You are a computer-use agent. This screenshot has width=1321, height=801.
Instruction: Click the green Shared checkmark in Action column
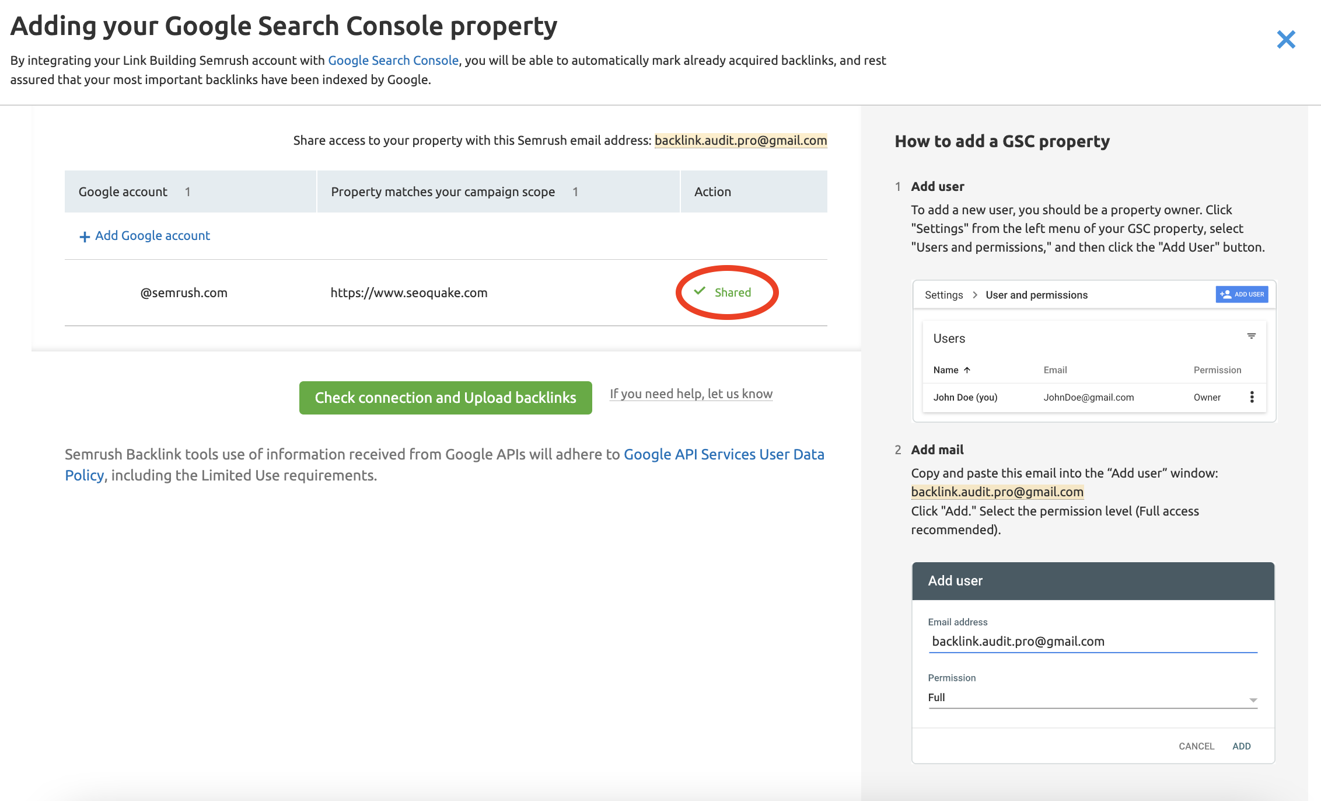700,292
